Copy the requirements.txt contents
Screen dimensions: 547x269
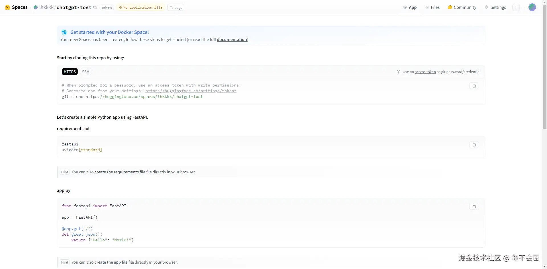(x=473, y=145)
